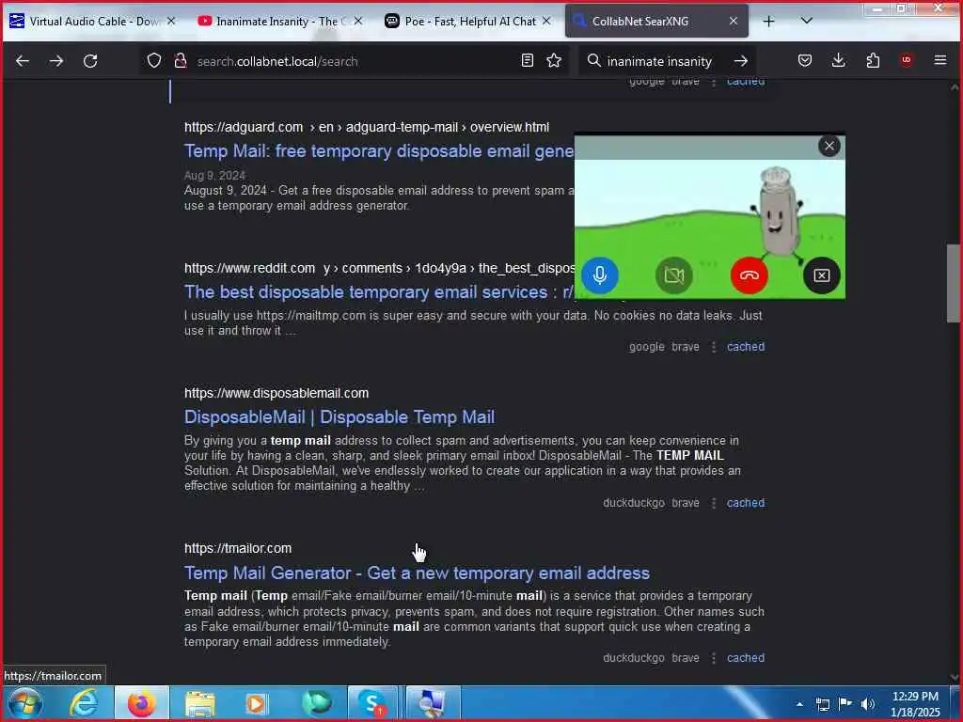
Task: Open Windows Start menu
Action: [x=24, y=703]
